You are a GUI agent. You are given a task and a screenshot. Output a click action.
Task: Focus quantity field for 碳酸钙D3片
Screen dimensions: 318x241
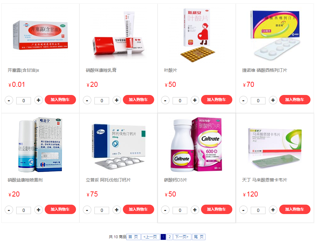coord(180,210)
